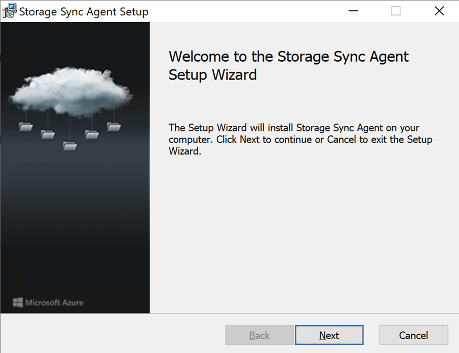Click the Storage Sync Agent setup icon in the title bar

[9, 11]
